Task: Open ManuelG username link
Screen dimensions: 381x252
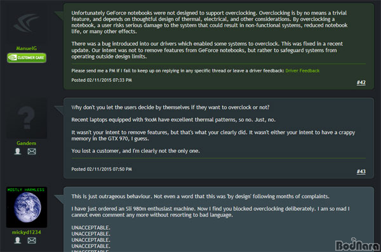Action: [27, 48]
